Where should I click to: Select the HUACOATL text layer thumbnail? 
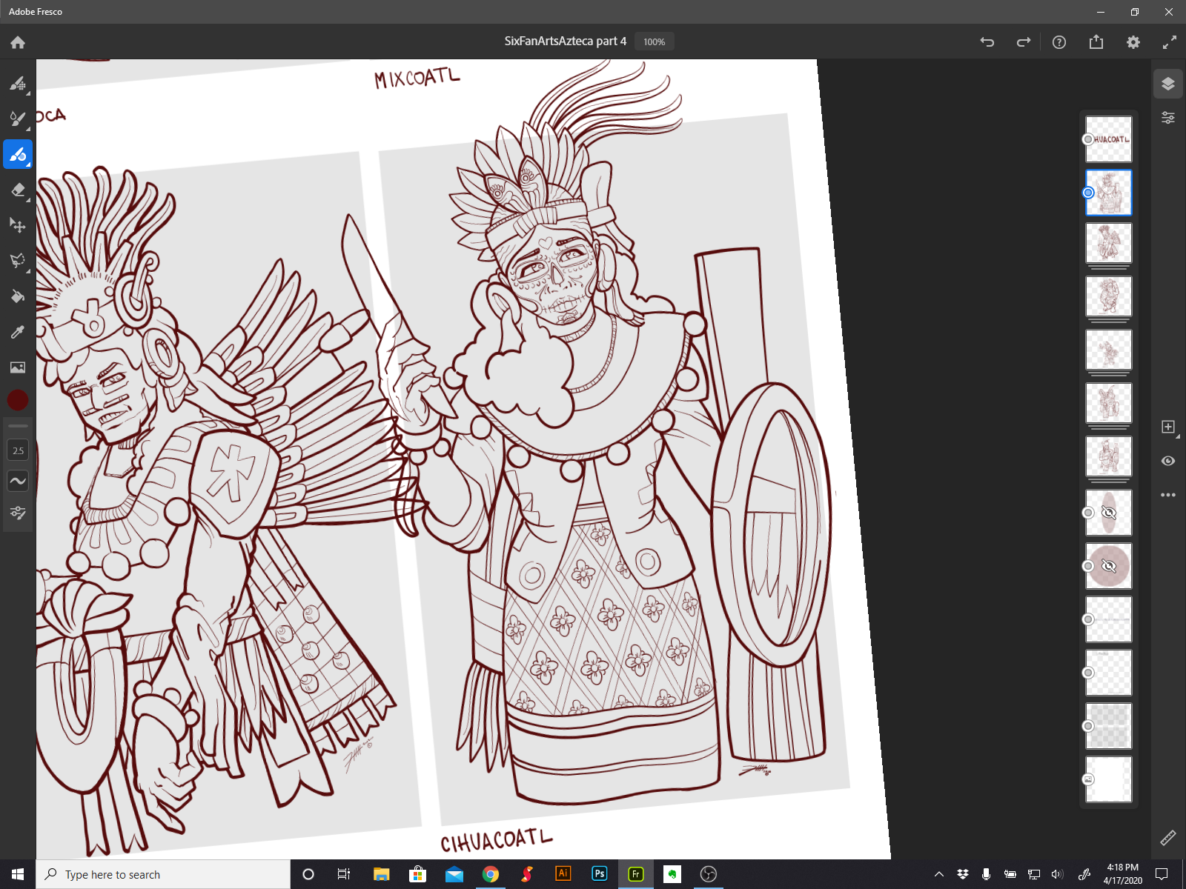tap(1109, 139)
